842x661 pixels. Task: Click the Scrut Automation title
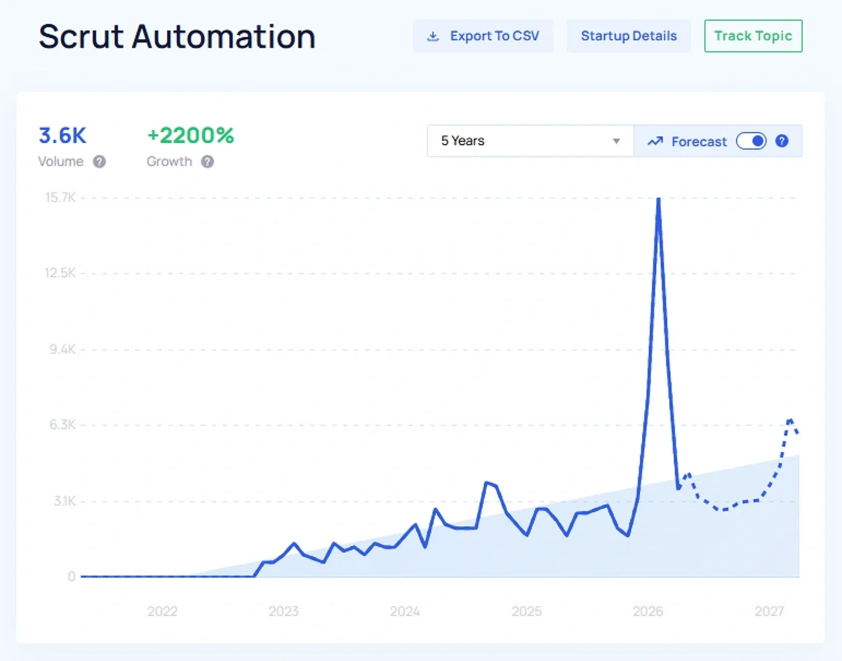(176, 36)
